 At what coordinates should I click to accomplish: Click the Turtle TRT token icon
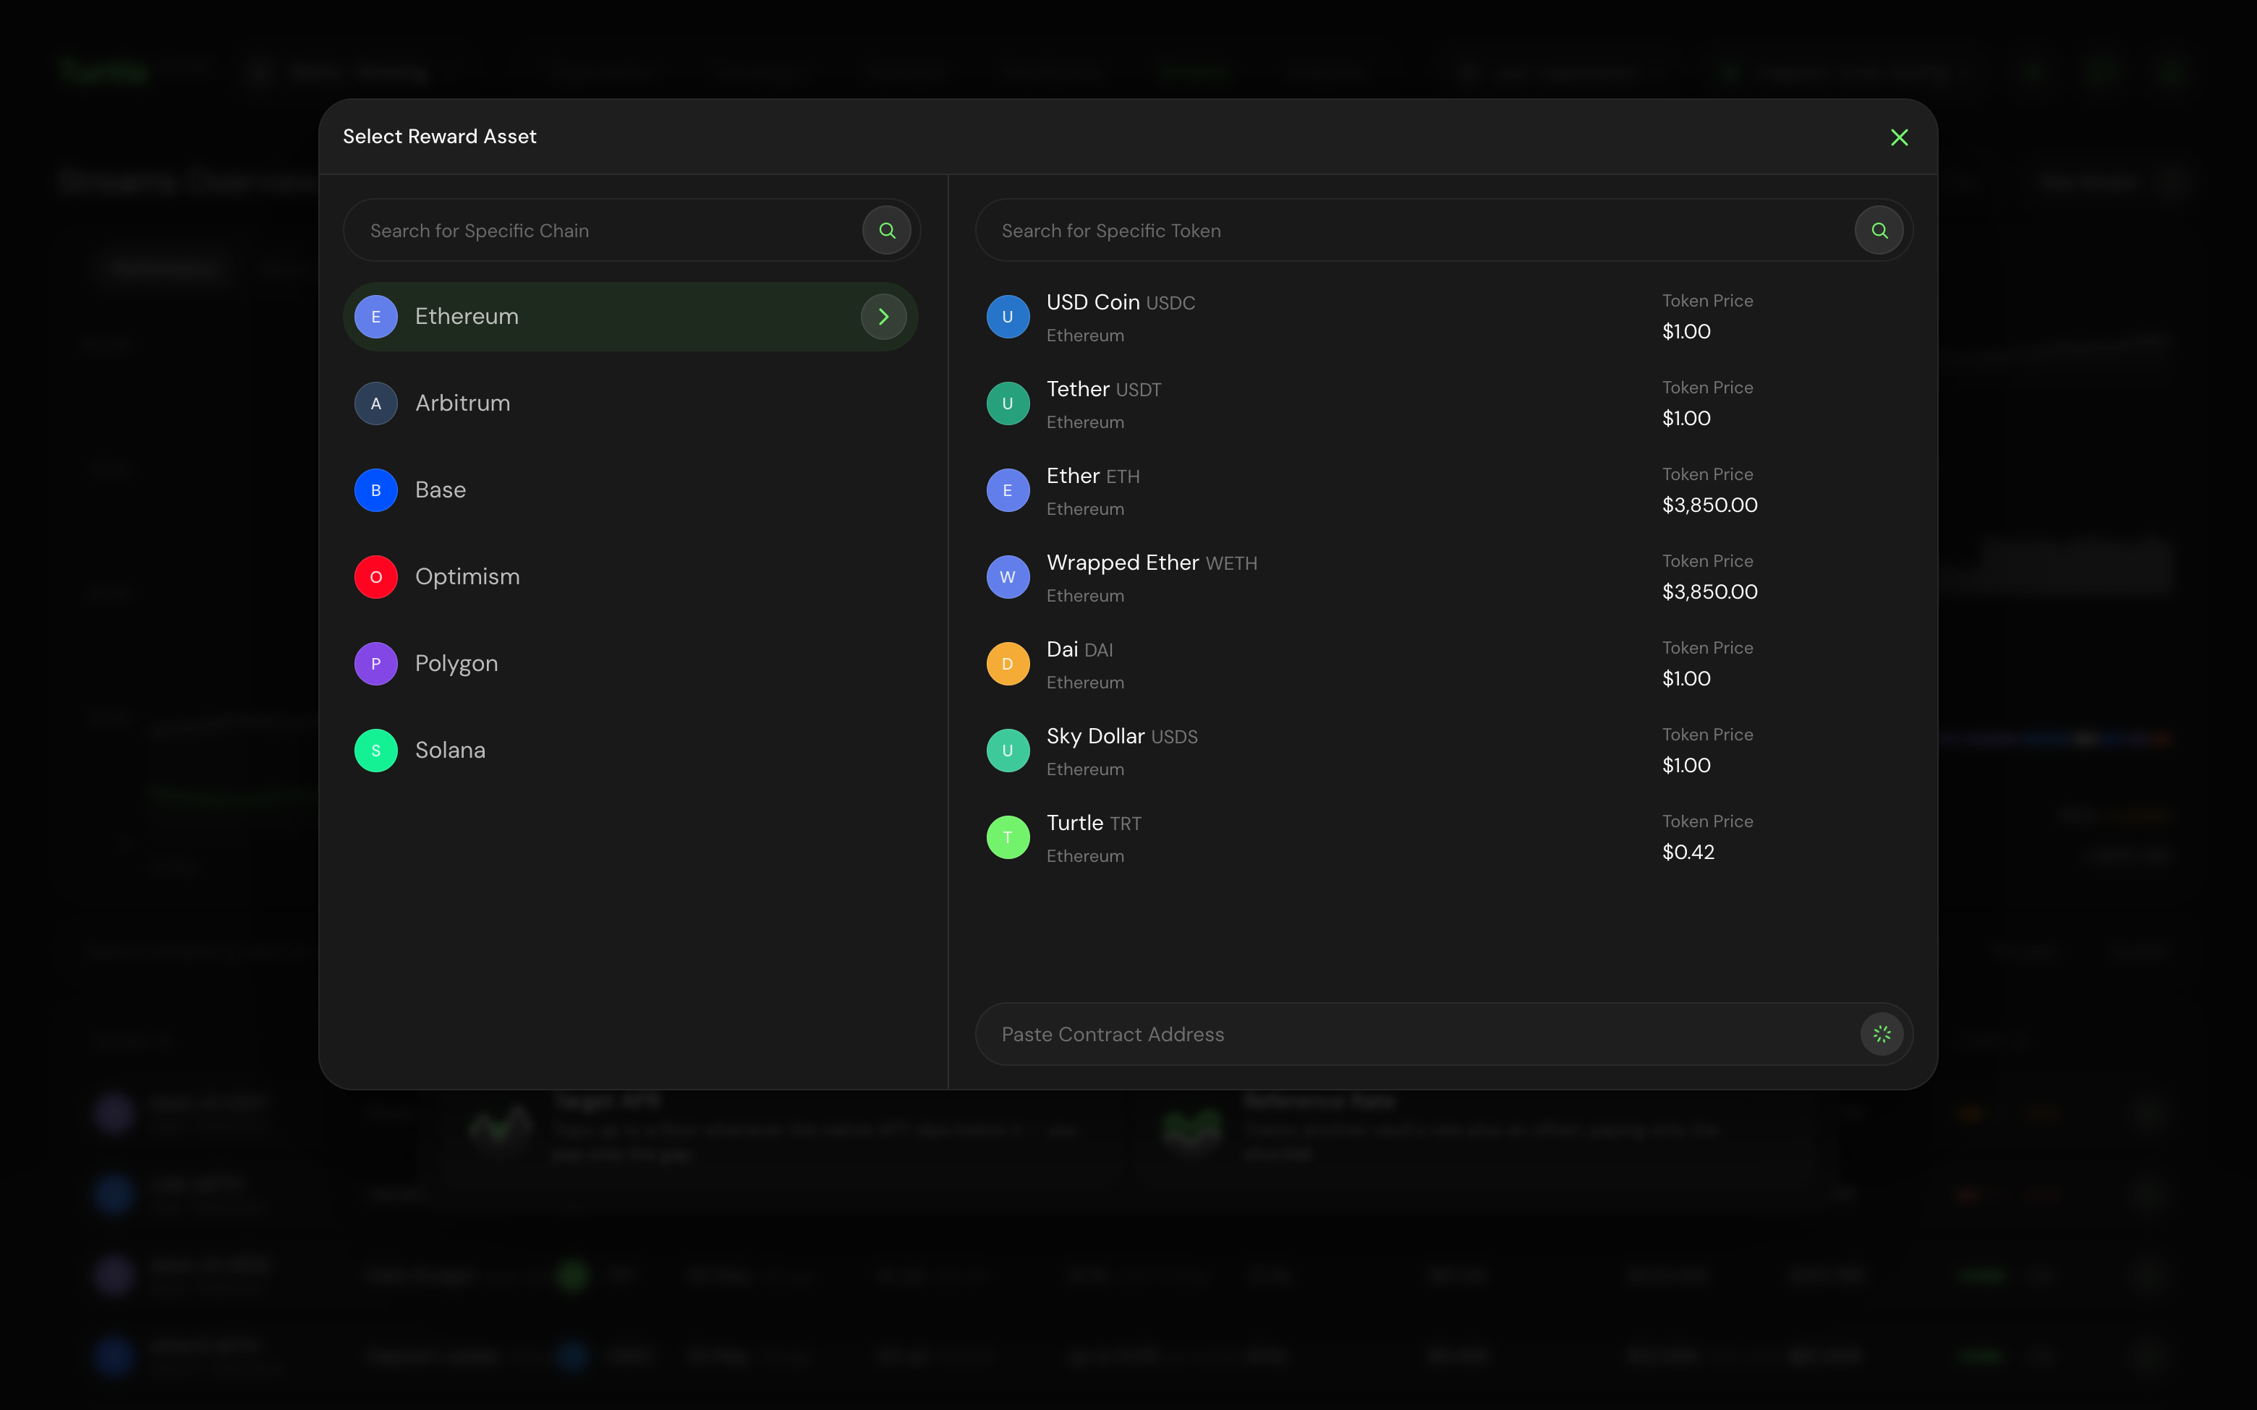1008,837
